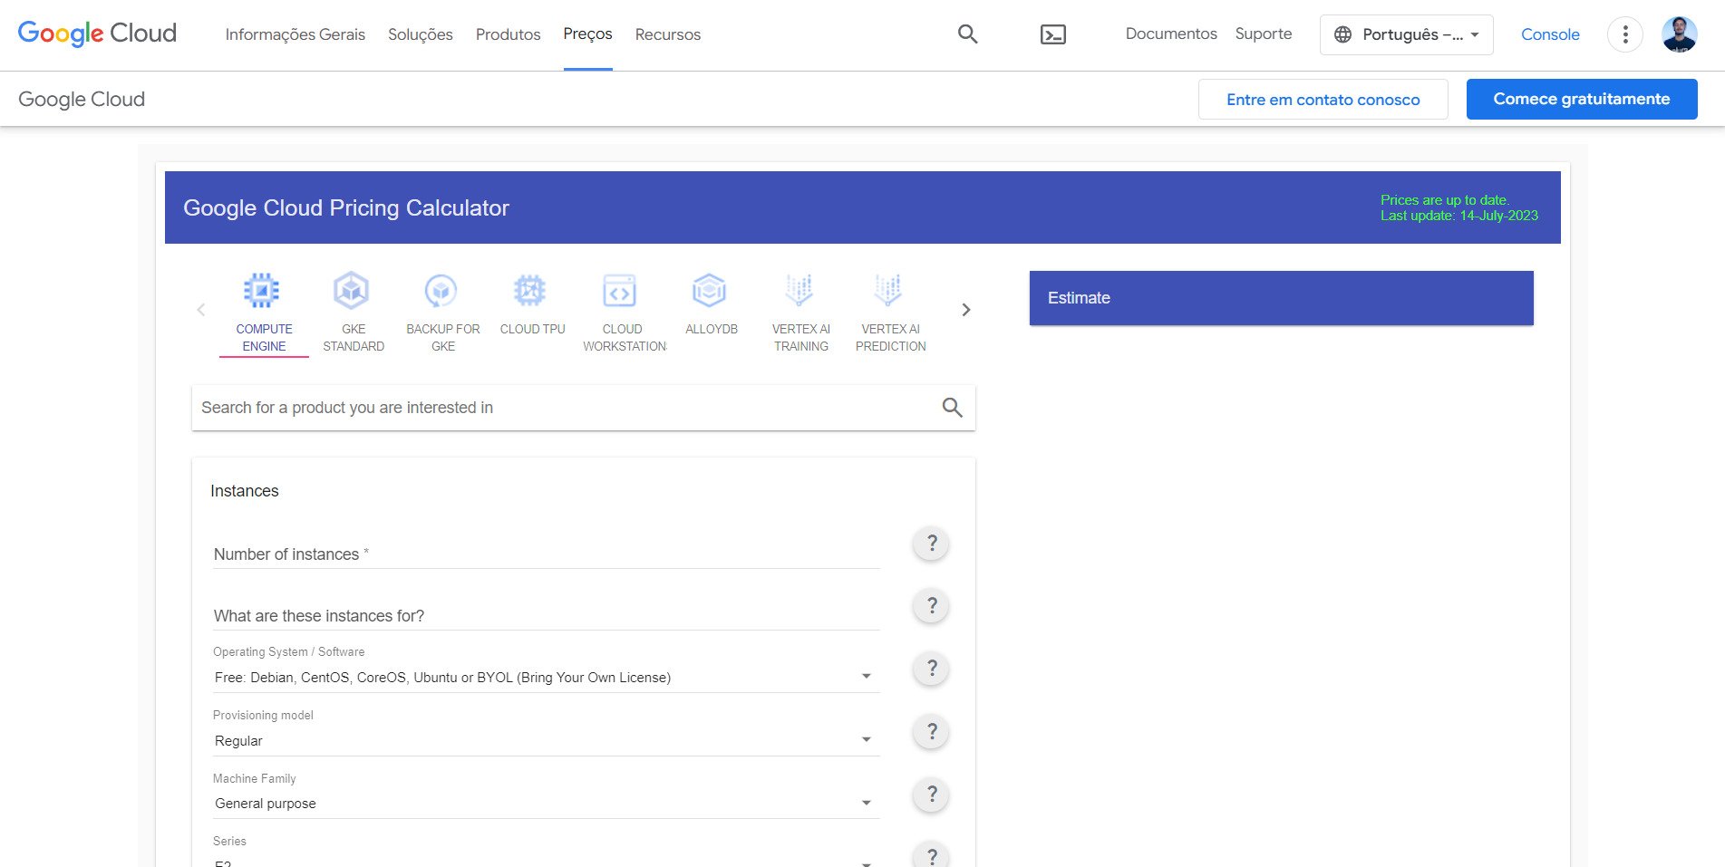The height and width of the screenshot is (867, 1725).
Task: Expand the Machine Family dropdown
Action: click(546, 804)
